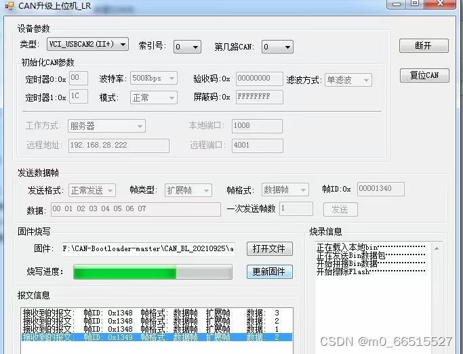Click the 固件 file path field
The width and height of the screenshot is (463, 354).
point(148,249)
